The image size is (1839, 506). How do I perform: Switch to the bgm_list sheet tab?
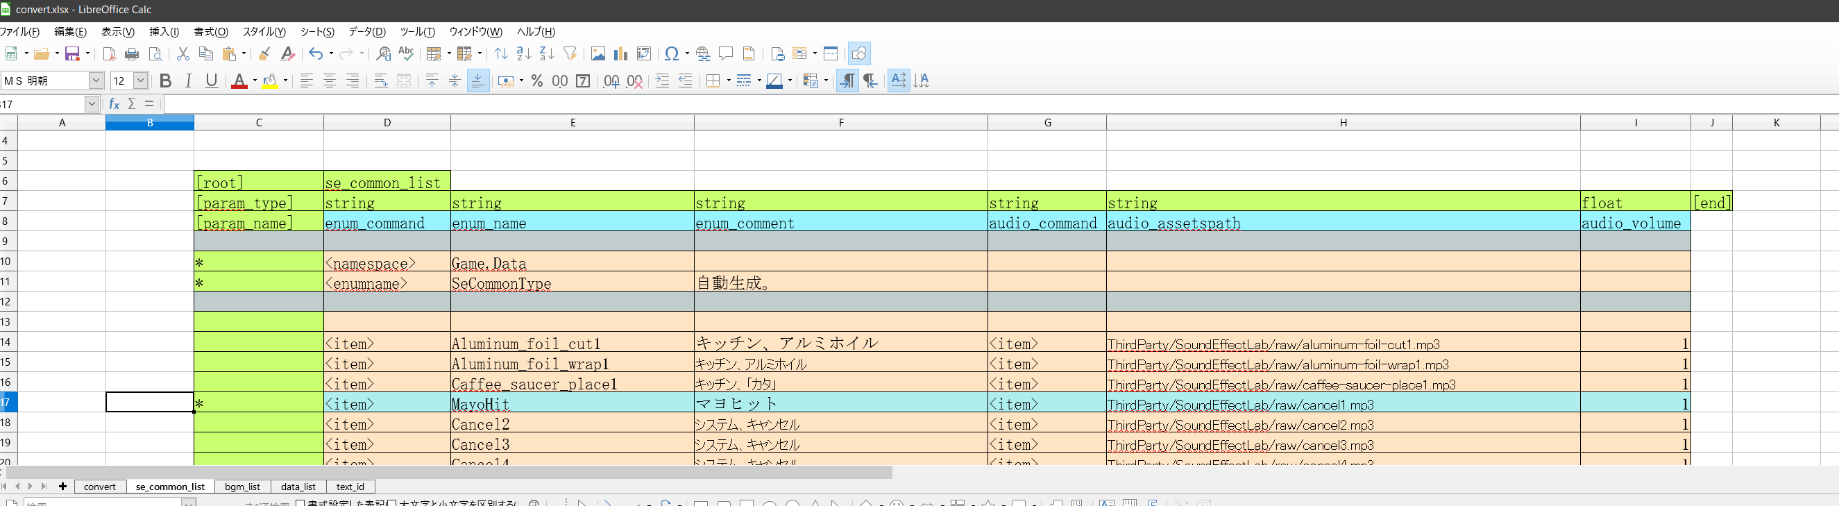pos(243,487)
